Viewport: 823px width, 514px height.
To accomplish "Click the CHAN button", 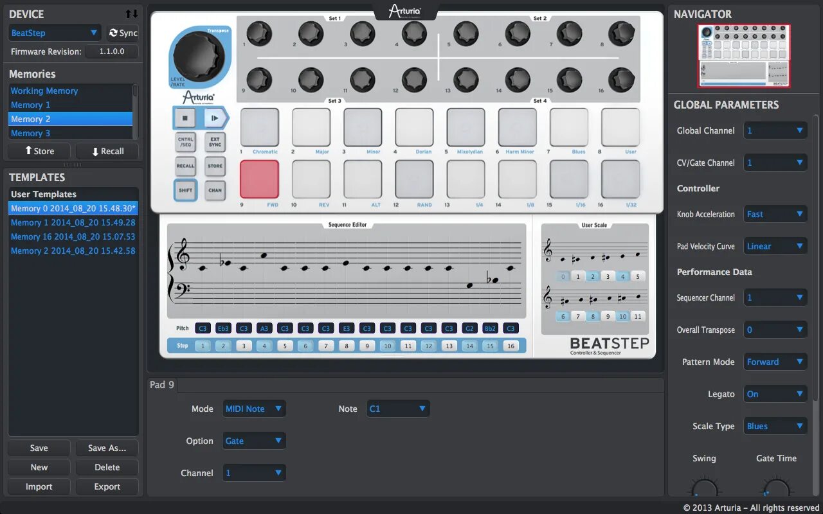I will pyautogui.click(x=215, y=190).
